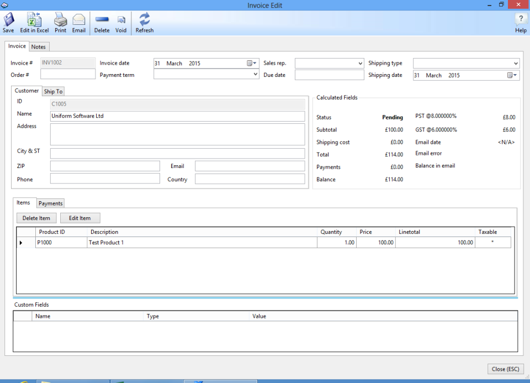Image resolution: width=530 pixels, height=383 pixels.
Task: Open the invoice date calendar picker
Action: pos(252,63)
